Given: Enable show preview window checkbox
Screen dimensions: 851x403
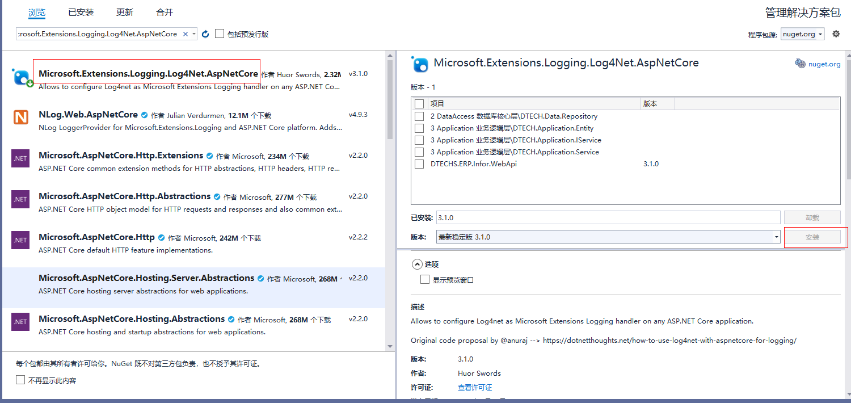Looking at the screenshot, I should tap(425, 279).
